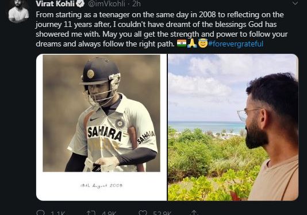Click the 1.1K reply count
Image resolution: width=307 pixels, height=215 pixels.
[57, 213]
